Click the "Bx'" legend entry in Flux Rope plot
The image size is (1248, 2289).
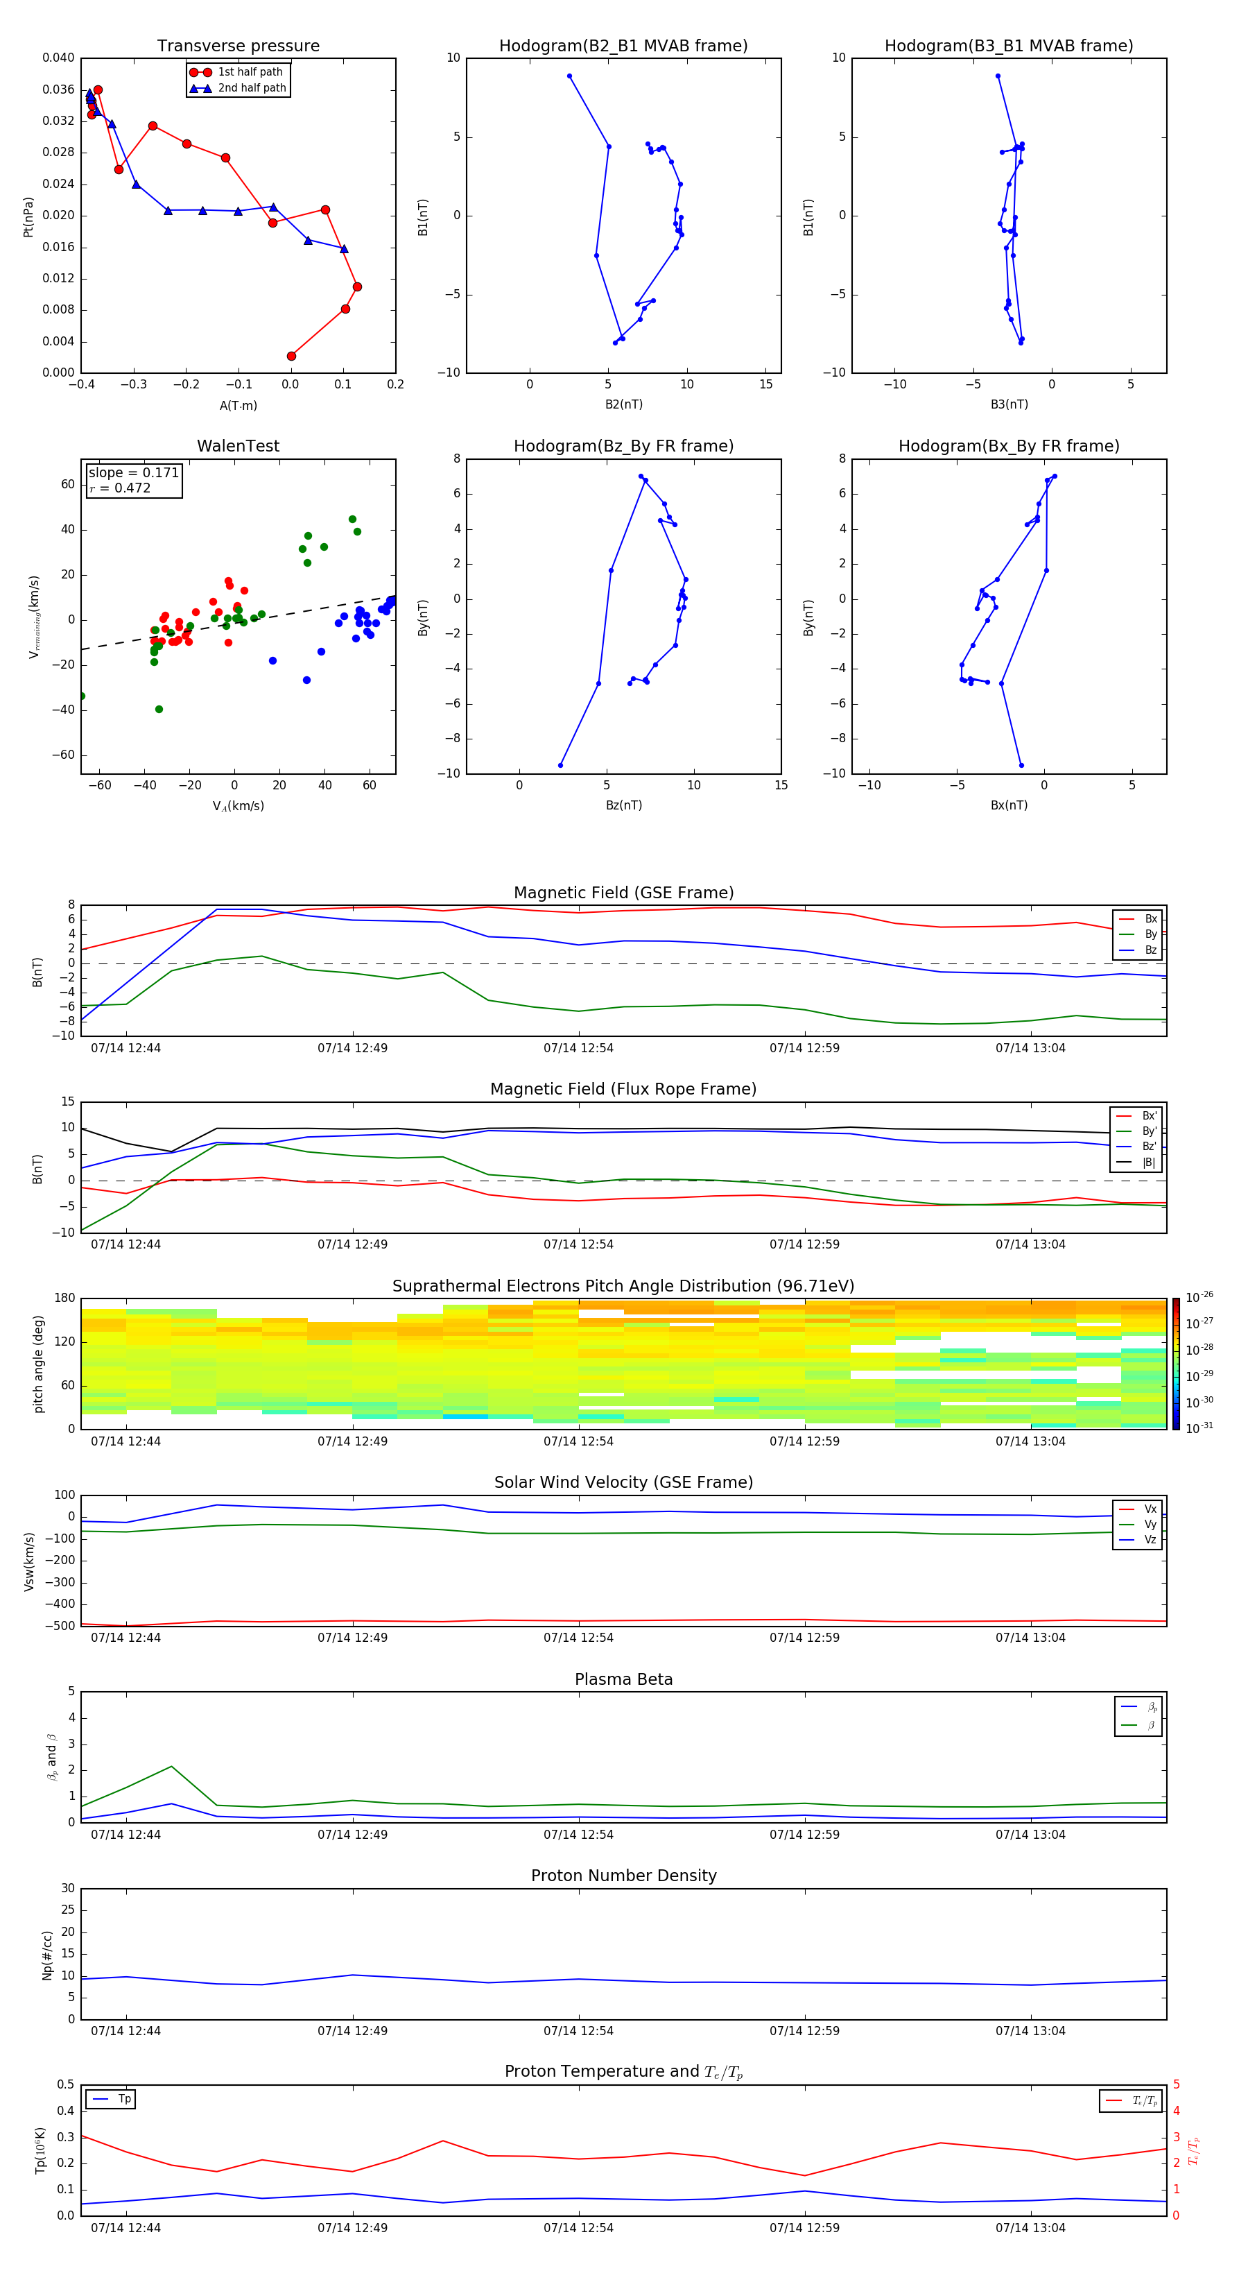point(1136,1116)
